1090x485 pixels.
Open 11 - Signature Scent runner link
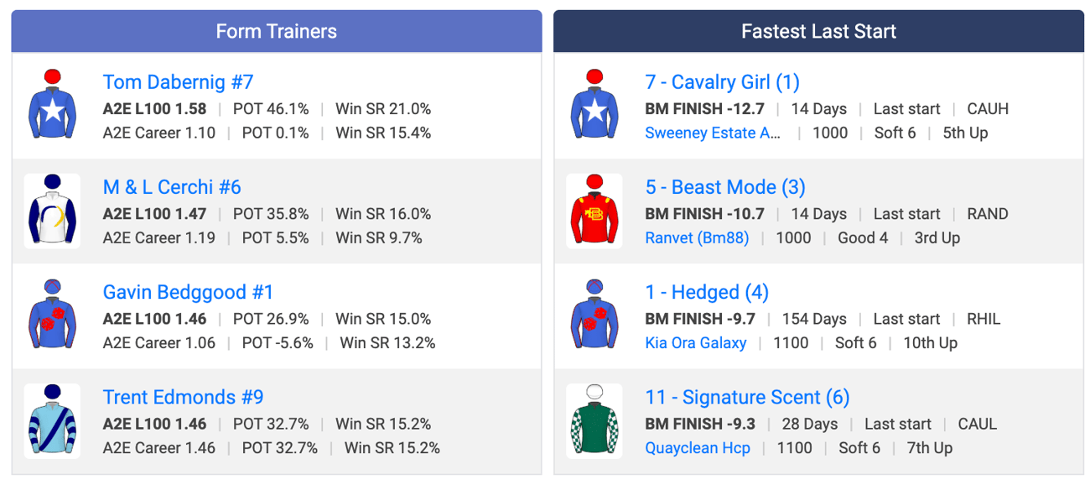[747, 397]
